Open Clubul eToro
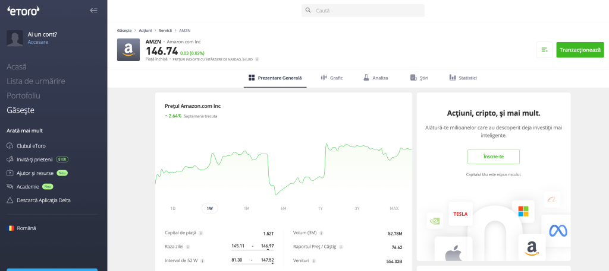Screen dimensions: 609x271 pos(31,146)
